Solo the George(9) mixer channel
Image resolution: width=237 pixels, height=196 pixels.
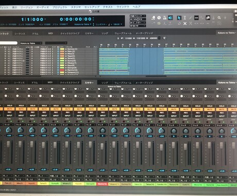click(91, 105)
